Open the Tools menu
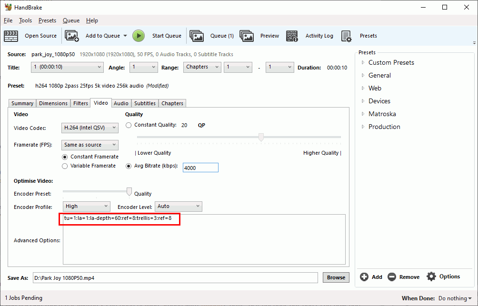The height and width of the screenshot is (306, 478). click(25, 20)
